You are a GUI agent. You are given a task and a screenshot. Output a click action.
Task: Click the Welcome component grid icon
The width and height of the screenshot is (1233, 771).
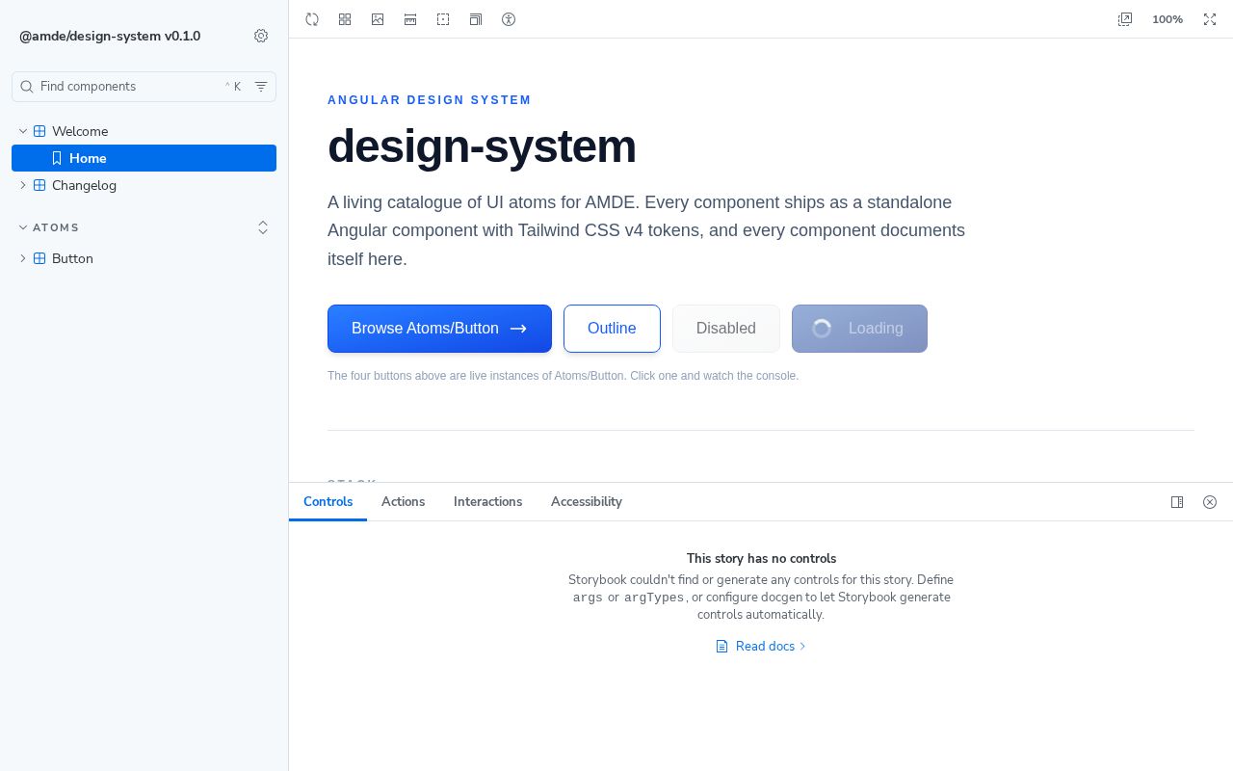pyautogui.click(x=39, y=131)
